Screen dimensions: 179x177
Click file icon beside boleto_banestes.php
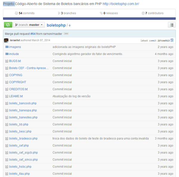click(x=7, y=117)
